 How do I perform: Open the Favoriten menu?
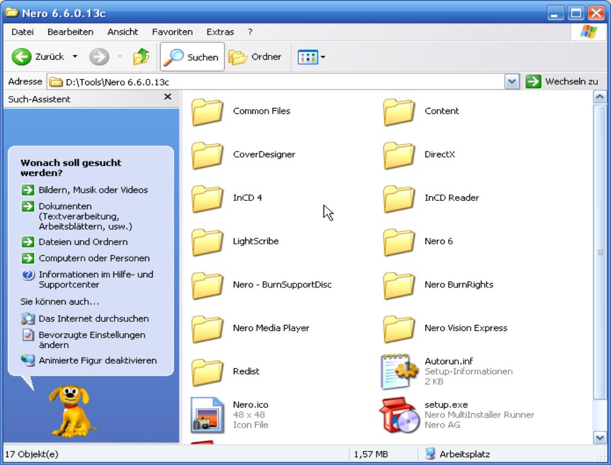coord(172,32)
